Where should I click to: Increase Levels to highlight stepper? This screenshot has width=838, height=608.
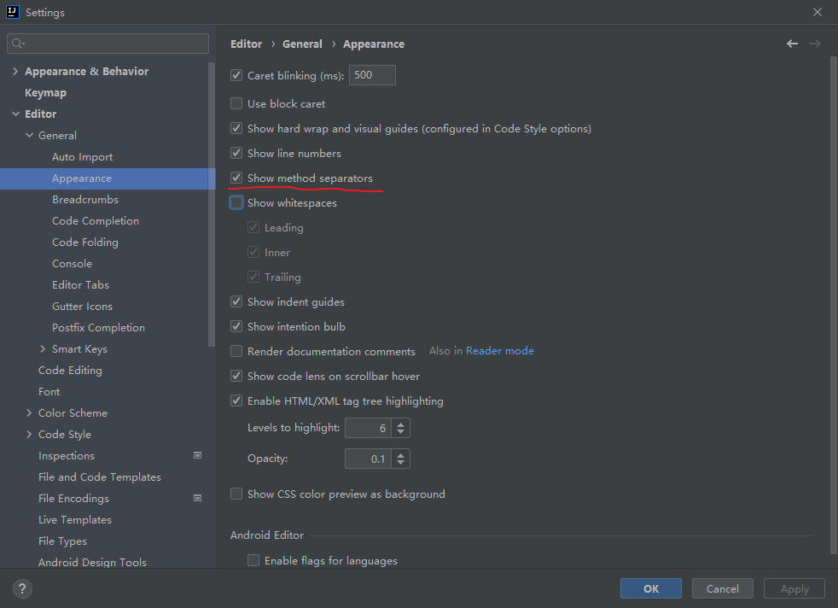click(402, 423)
